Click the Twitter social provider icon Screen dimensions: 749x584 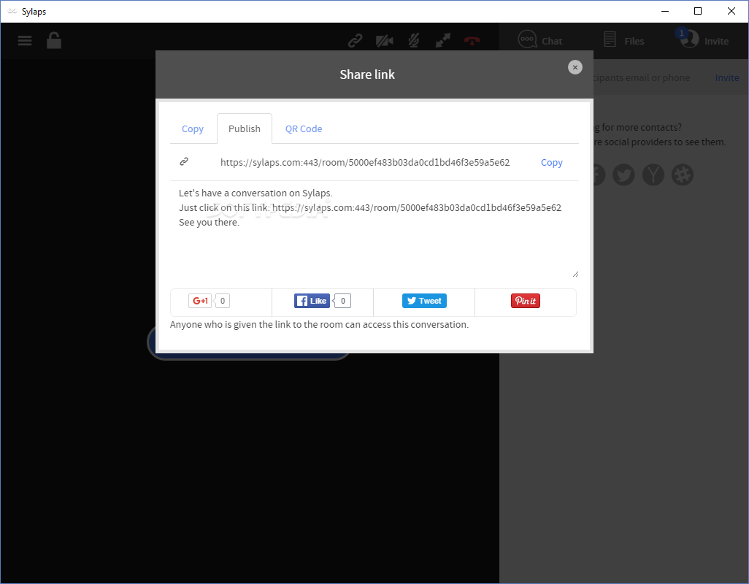[x=623, y=174]
